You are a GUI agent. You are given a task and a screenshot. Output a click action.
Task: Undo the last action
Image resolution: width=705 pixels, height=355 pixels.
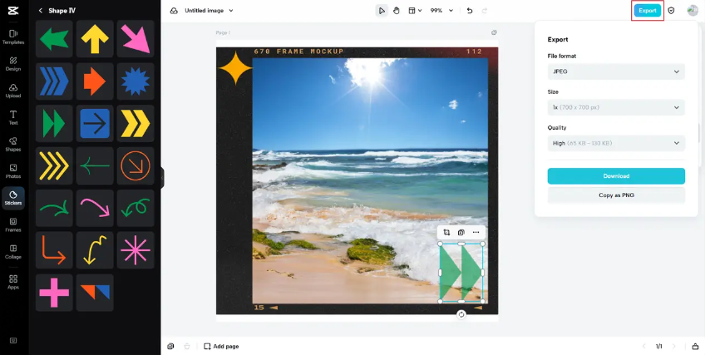[470, 11]
